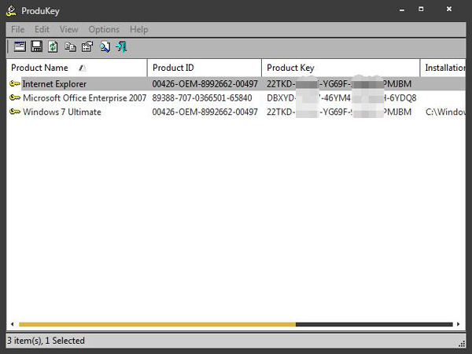This screenshot has height=354, width=472.
Task: Click key icon beside Microsoft Office Enterprise 2007
Action: tap(15, 98)
